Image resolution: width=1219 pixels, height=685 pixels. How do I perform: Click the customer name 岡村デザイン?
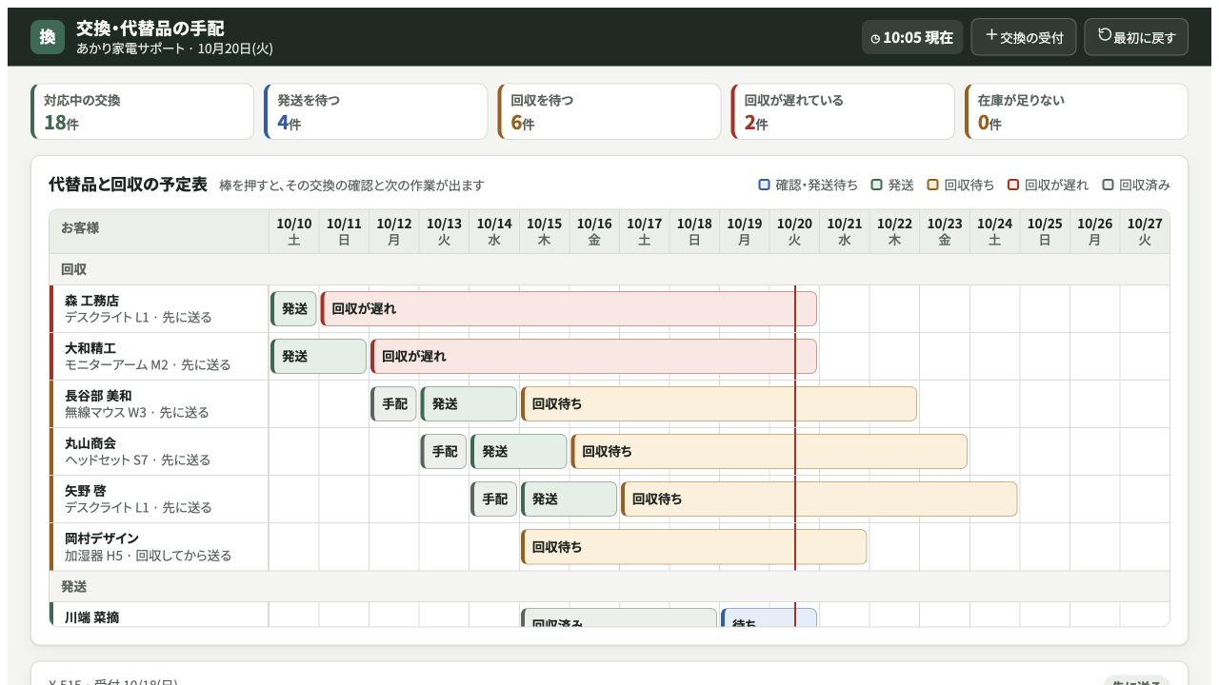102,538
